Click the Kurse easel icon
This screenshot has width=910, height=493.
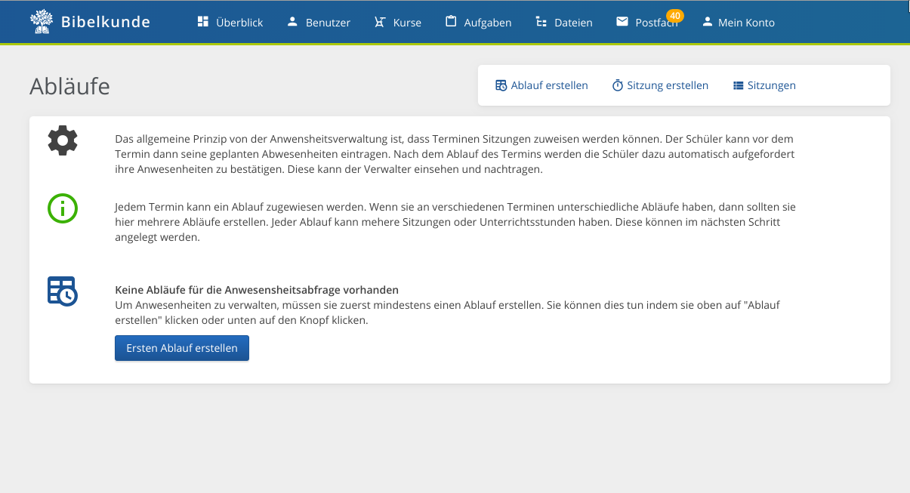380,22
